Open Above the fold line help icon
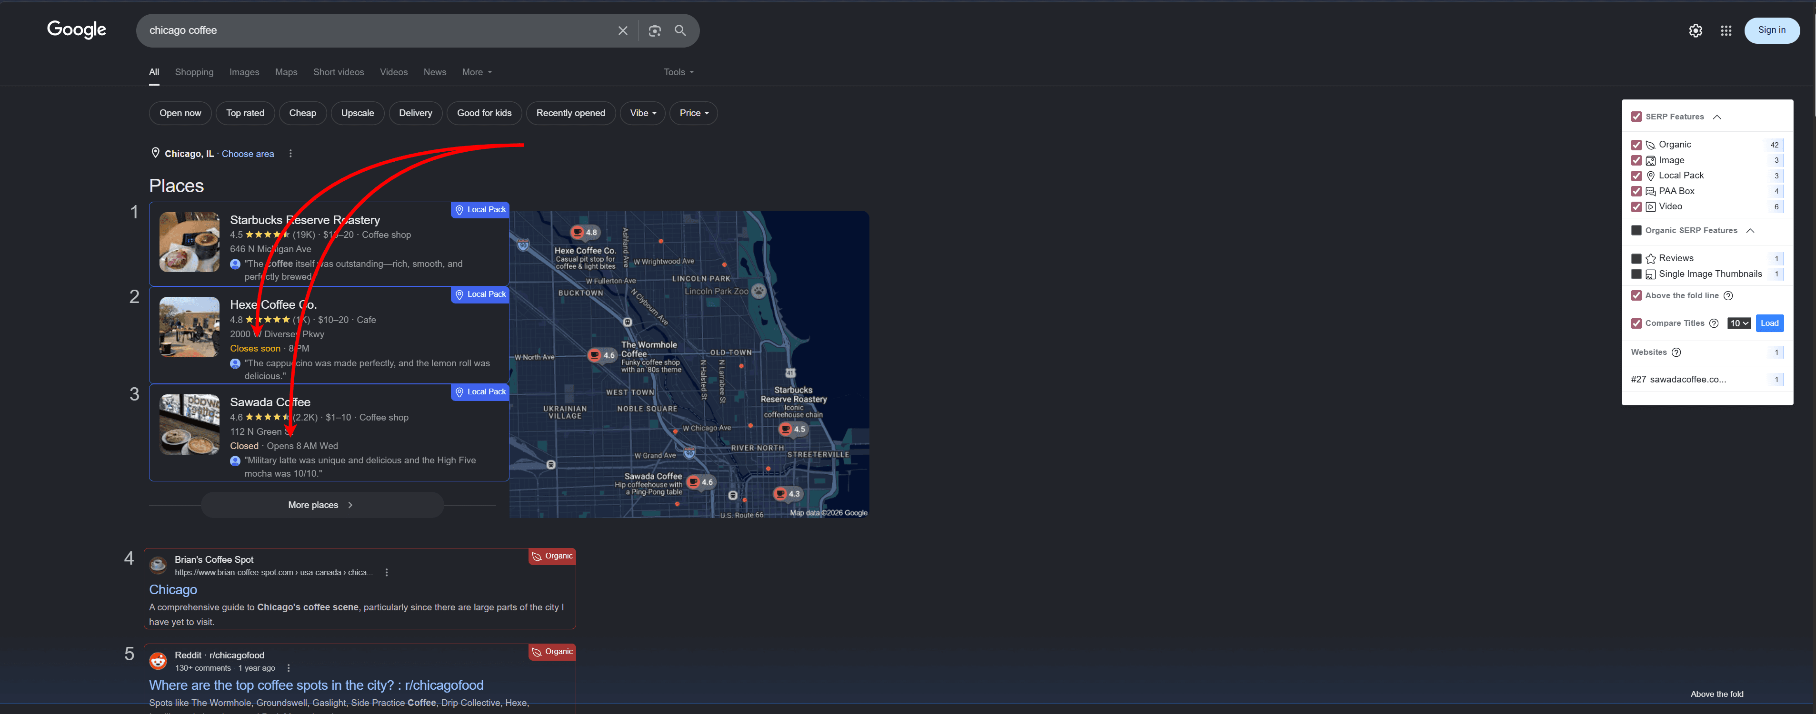 [1728, 296]
